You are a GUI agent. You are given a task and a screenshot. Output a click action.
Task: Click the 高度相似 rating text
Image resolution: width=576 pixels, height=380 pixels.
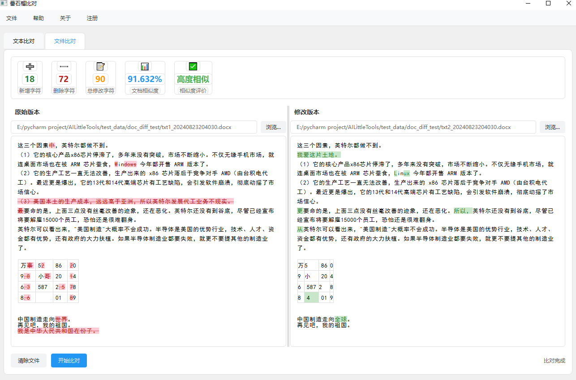coord(193,79)
